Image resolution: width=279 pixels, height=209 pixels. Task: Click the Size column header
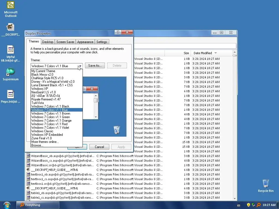178,53
